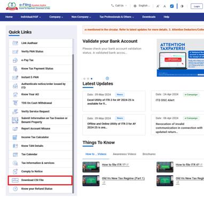Click the Comply to Notice icon
This screenshot has height=197, width=204.
[x=15, y=171]
